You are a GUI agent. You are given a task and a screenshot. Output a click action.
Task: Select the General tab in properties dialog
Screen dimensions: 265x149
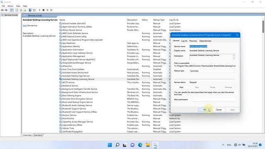coord(176,41)
